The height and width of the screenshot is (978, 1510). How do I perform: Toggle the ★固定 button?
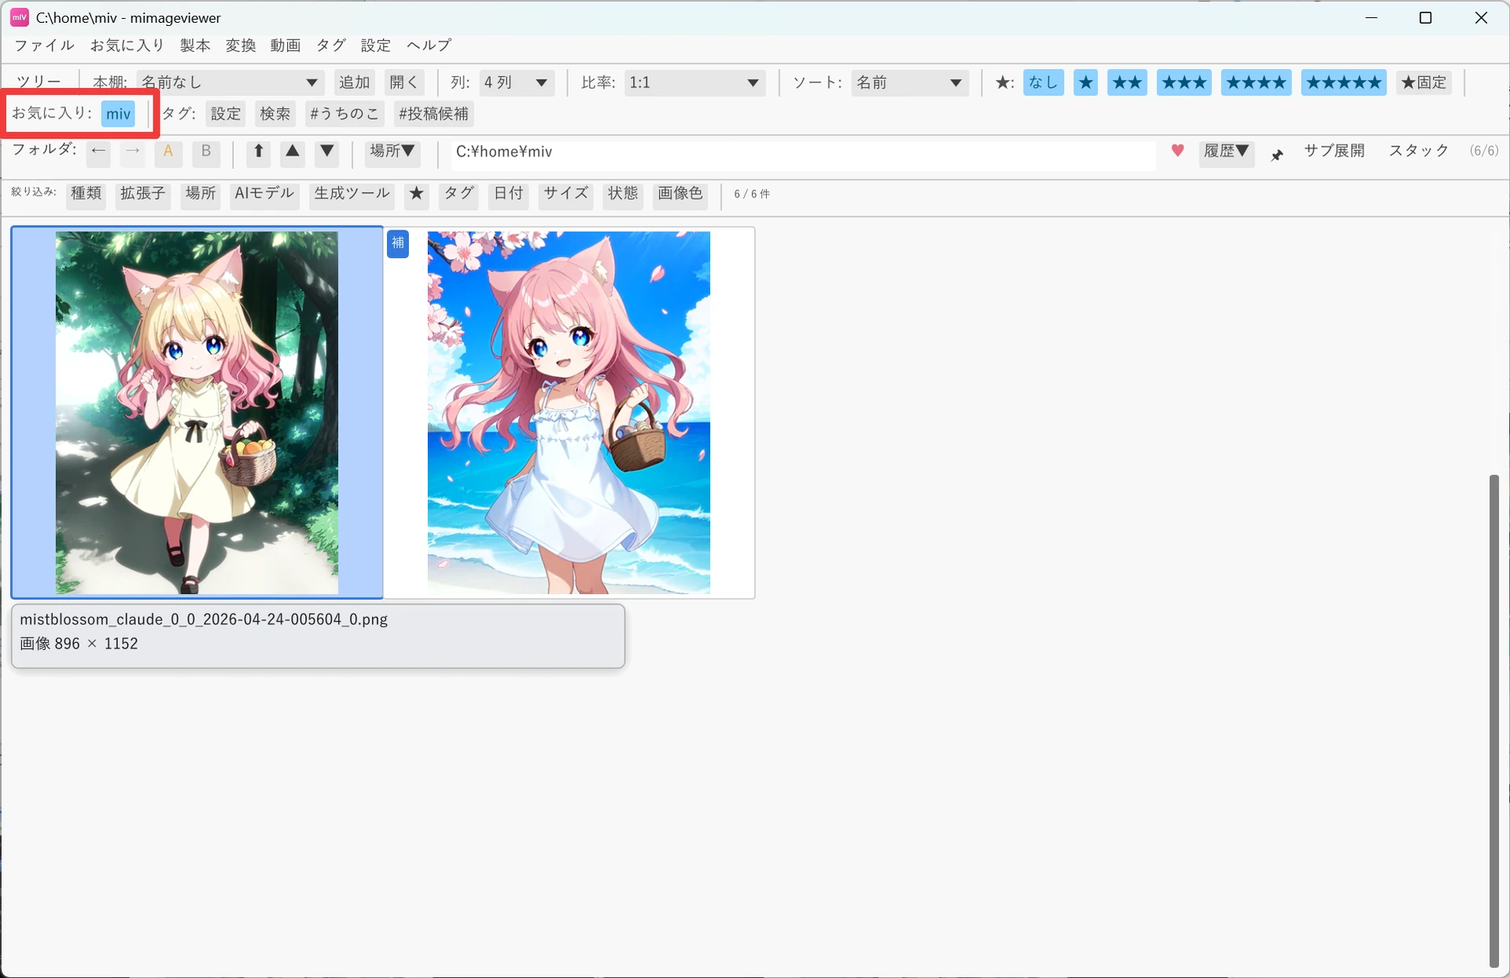click(1423, 83)
